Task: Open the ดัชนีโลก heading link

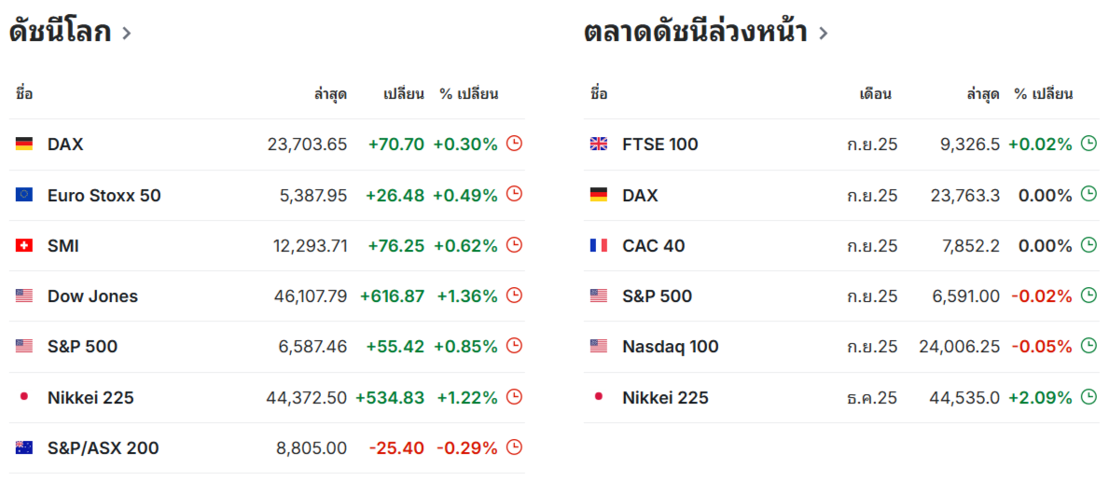Action: tap(61, 32)
